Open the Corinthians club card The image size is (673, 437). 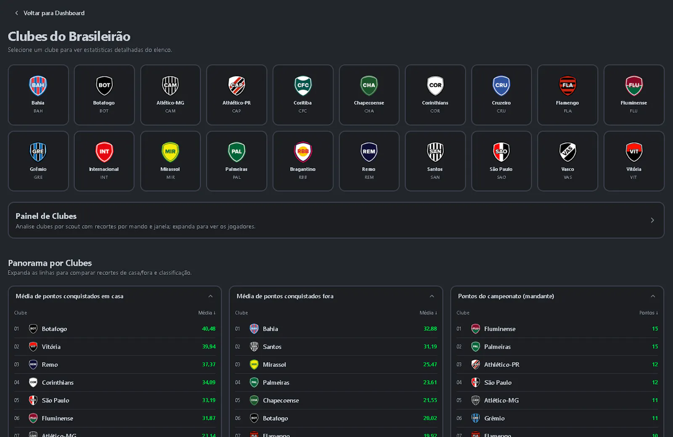coord(435,95)
